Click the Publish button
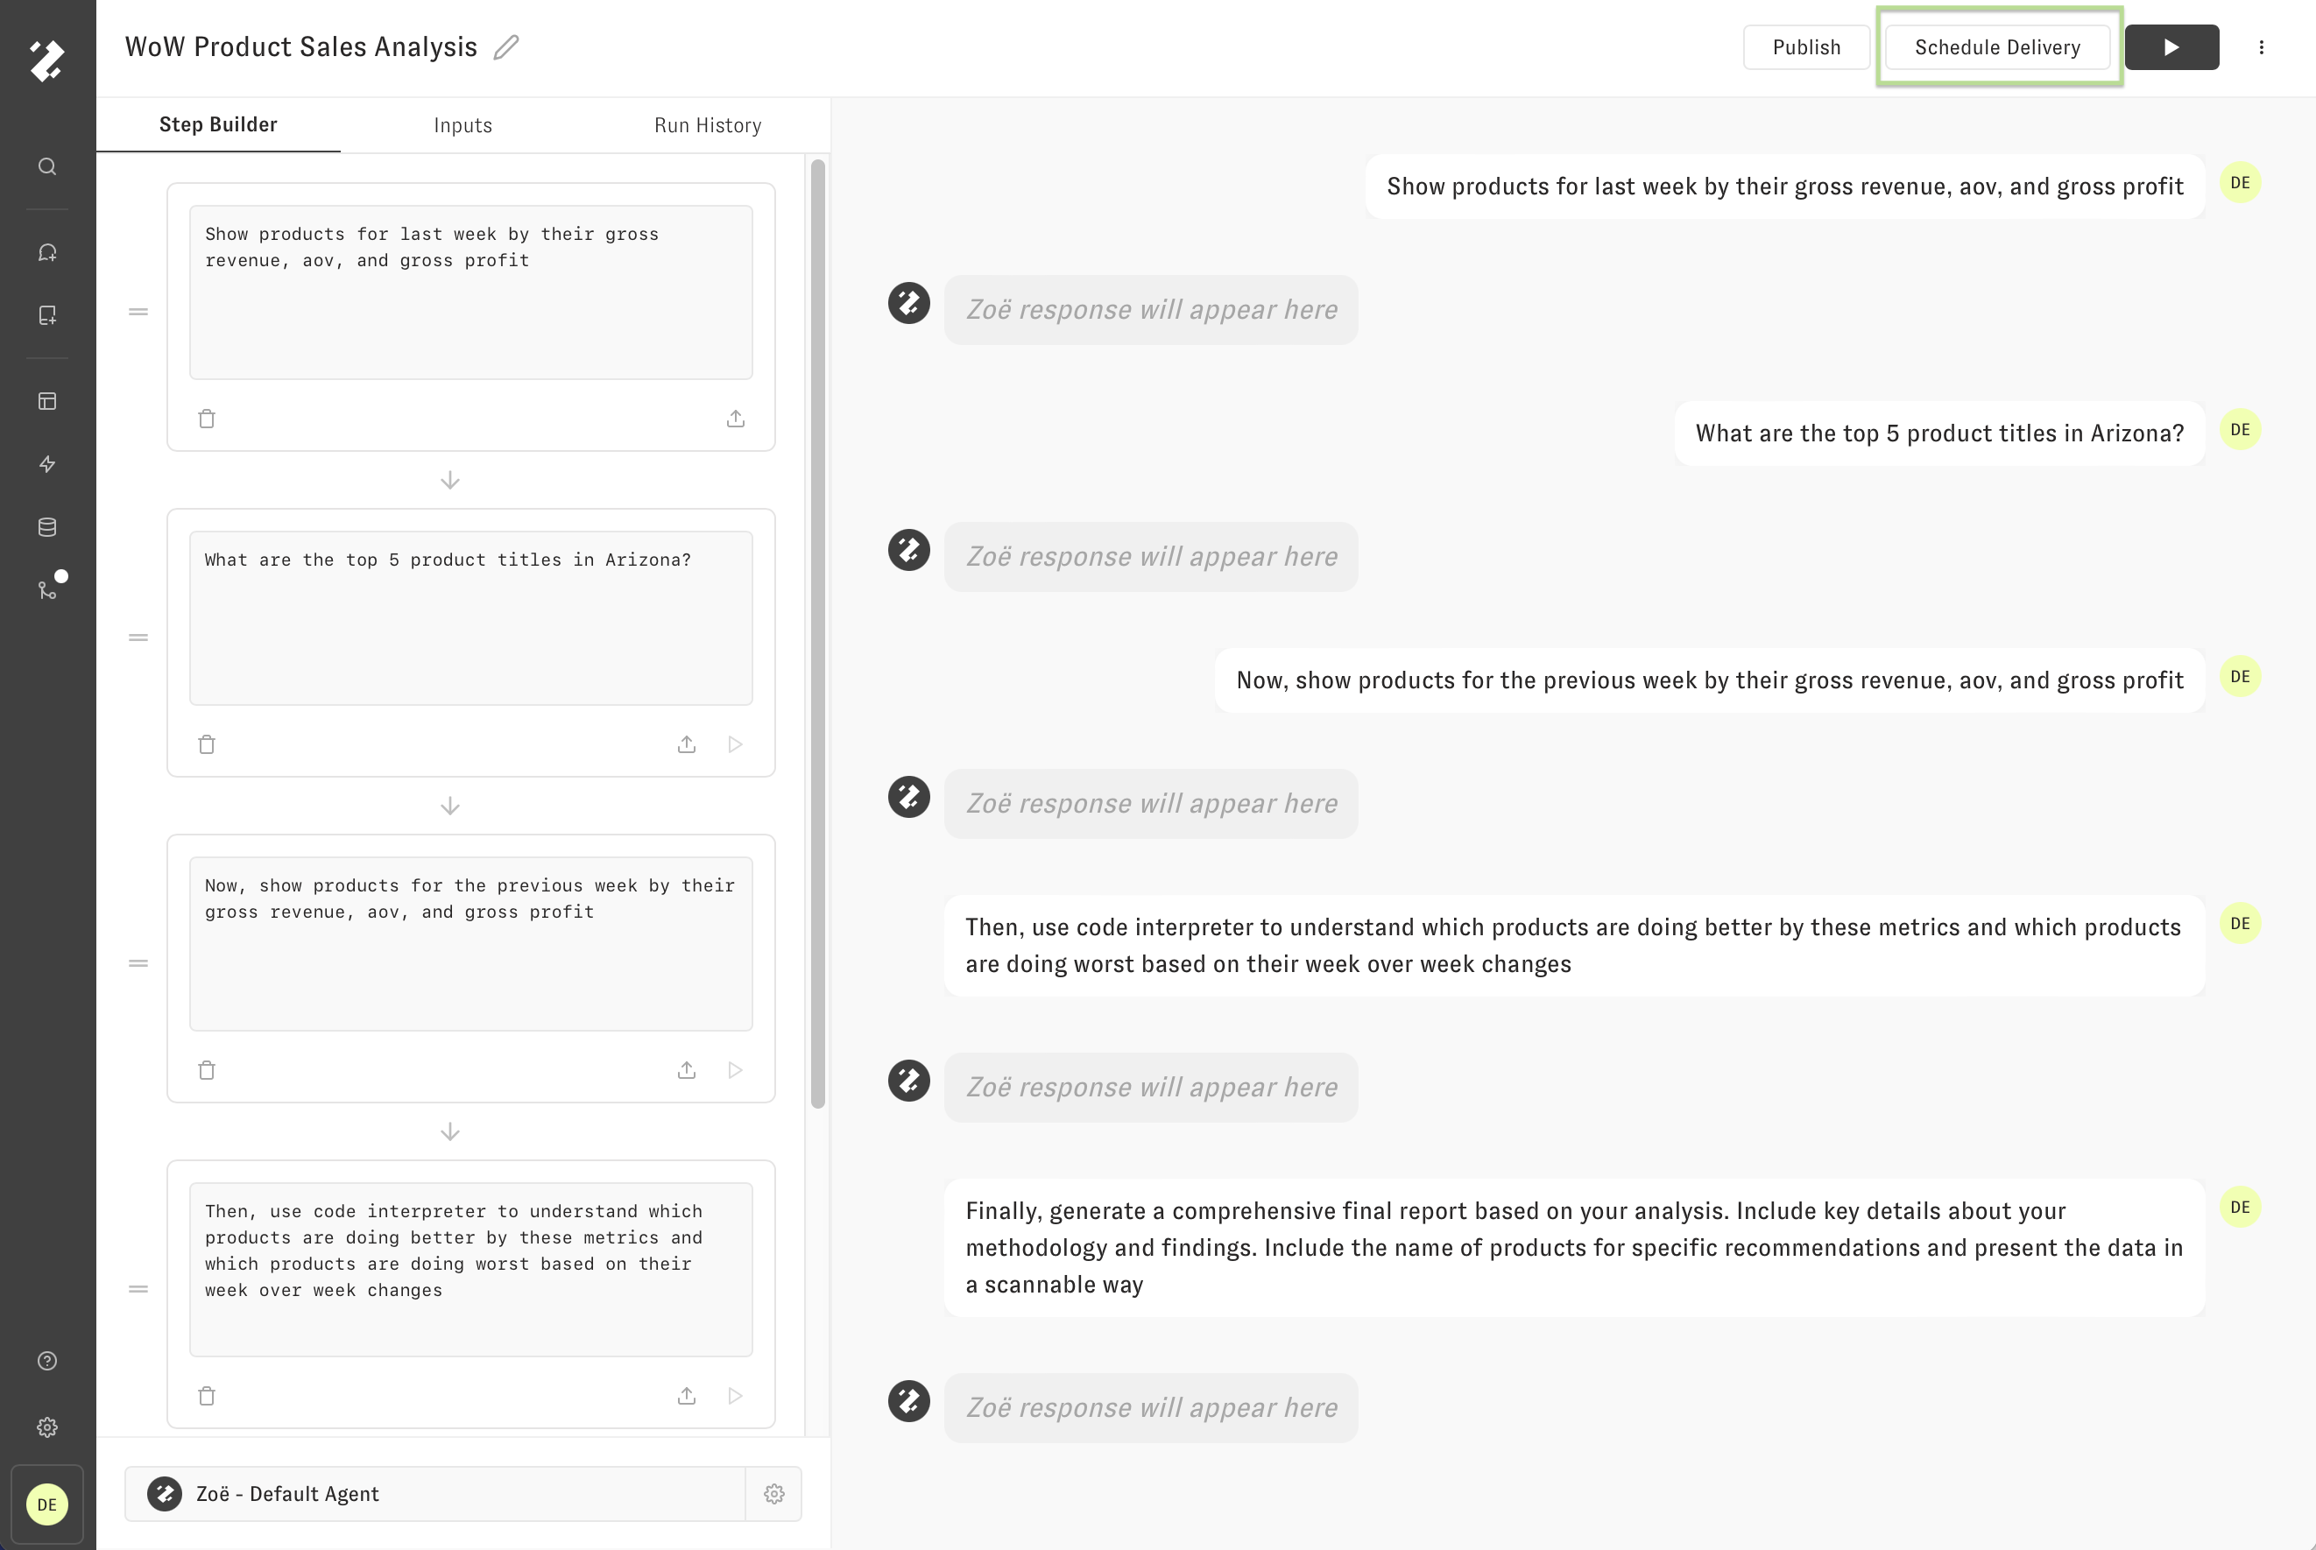The width and height of the screenshot is (2316, 1550). click(1806, 47)
